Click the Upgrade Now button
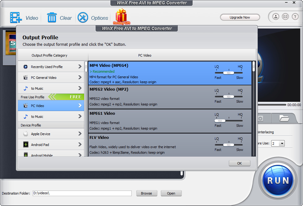Screen dimensions: 303x206 (x=240, y=17)
